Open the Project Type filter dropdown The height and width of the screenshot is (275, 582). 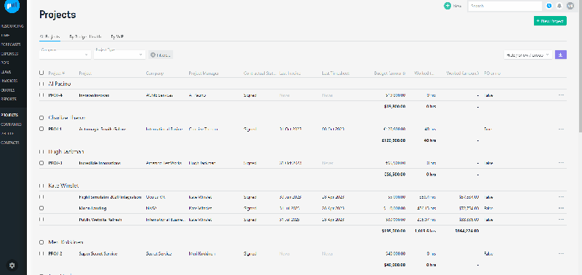coord(119,54)
